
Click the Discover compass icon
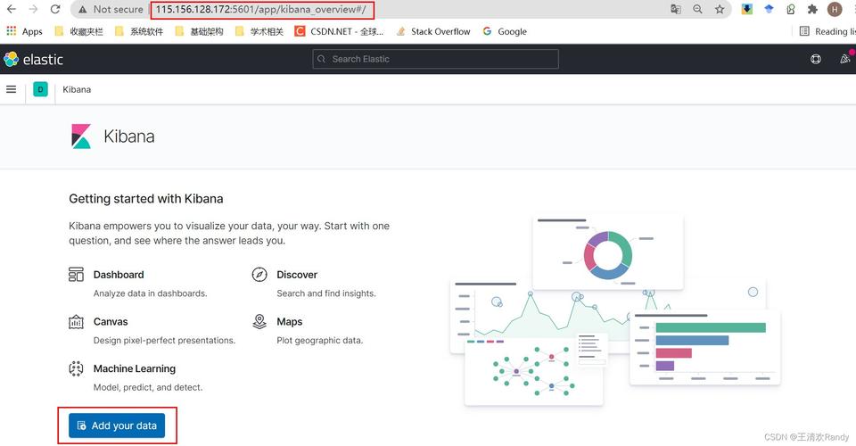(x=259, y=275)
